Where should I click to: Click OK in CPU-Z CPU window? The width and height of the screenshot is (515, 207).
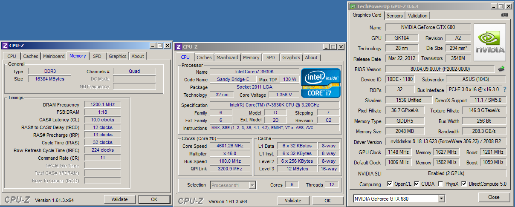coord(328,201)
